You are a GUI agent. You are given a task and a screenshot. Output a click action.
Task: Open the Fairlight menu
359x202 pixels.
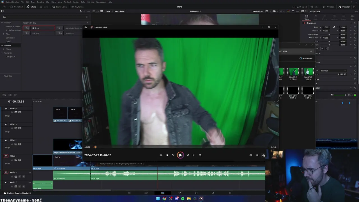coord(91,2)
